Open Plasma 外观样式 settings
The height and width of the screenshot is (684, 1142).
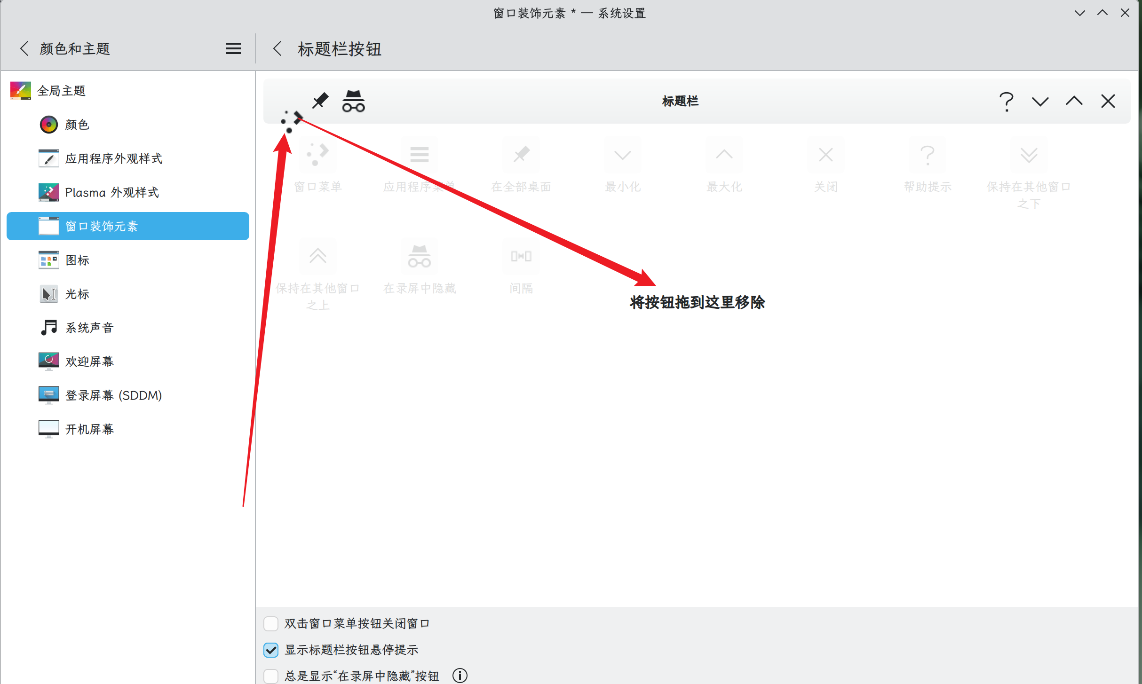(112, 192)
